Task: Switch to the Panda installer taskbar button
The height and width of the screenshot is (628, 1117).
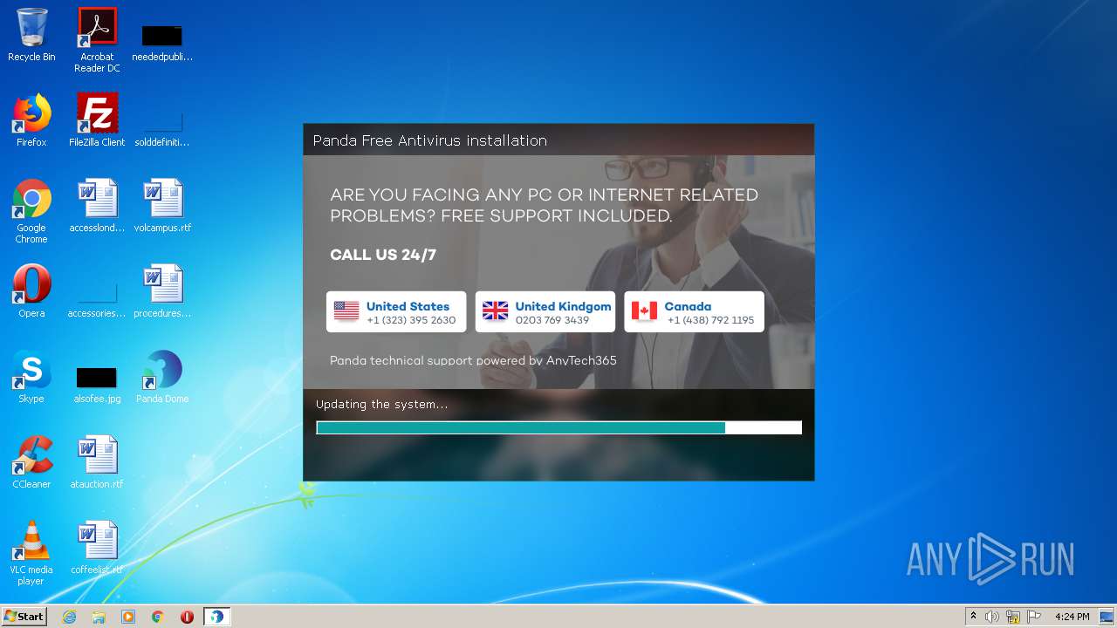Action: (216, 617)
